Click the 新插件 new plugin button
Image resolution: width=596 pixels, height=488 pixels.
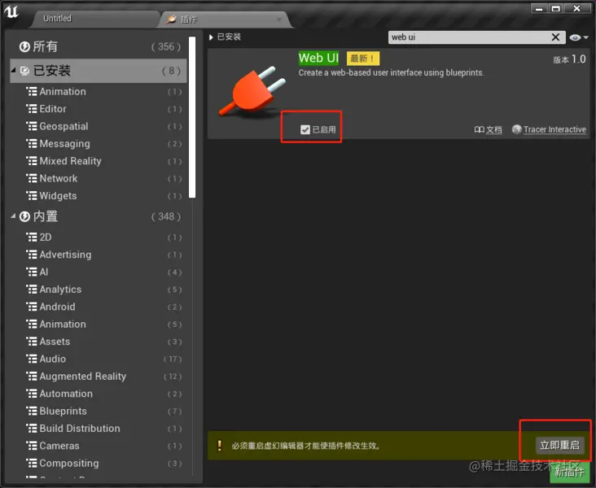point(569,472)
